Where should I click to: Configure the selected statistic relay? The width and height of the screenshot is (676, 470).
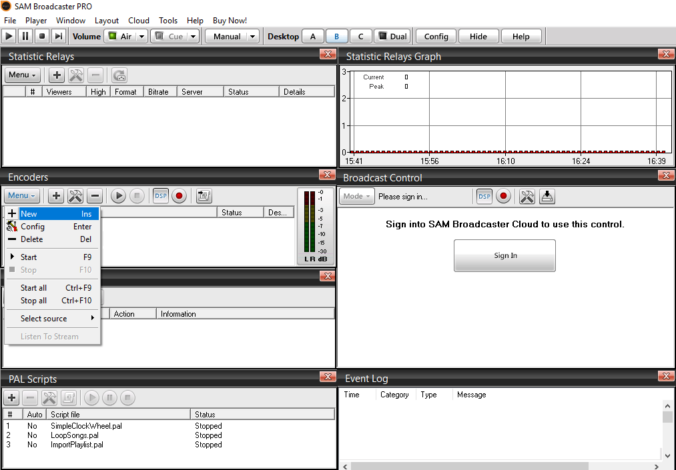click(x=76, y=75)
